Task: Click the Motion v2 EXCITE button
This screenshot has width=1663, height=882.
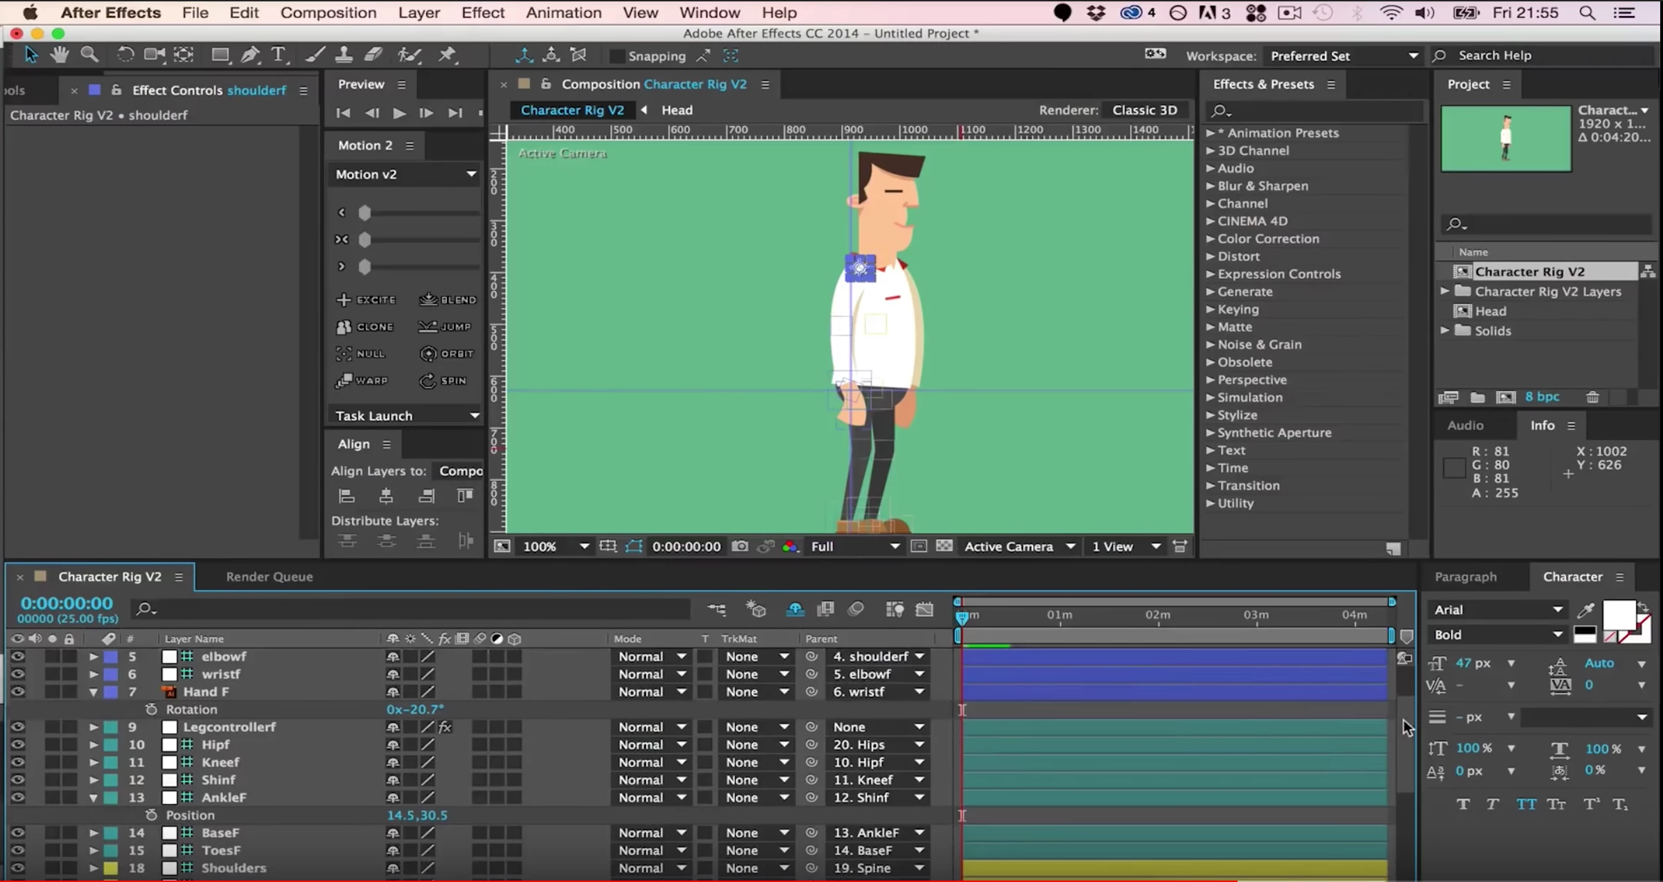Action: (366, 300)
